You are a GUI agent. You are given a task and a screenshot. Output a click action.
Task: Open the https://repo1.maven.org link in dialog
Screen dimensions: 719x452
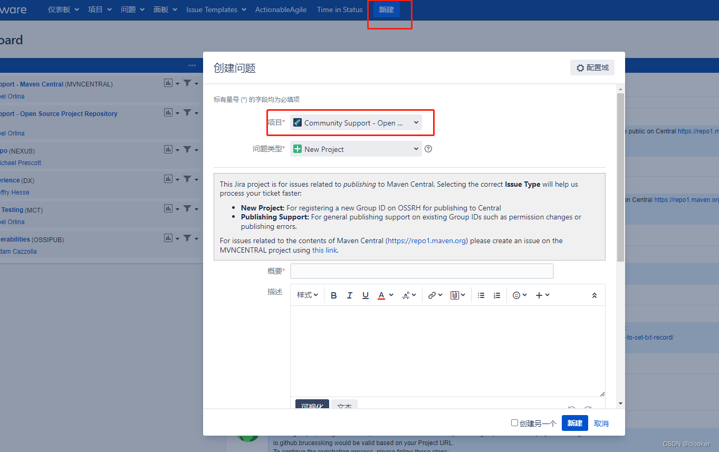(x=427, y=241)
